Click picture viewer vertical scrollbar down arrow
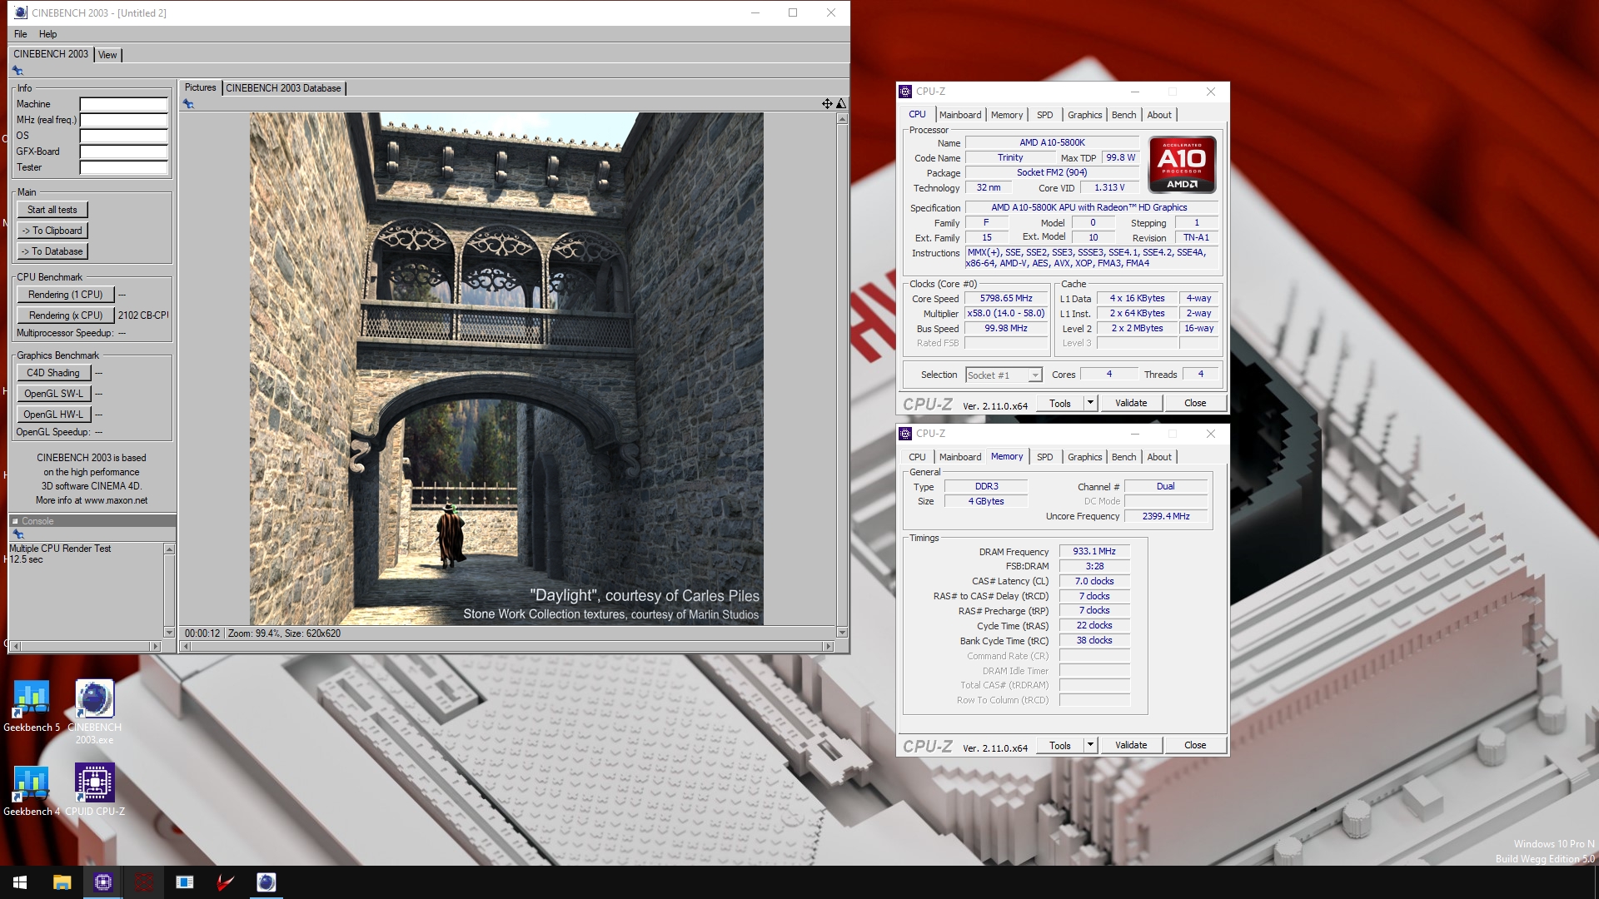 coord(842,633)
